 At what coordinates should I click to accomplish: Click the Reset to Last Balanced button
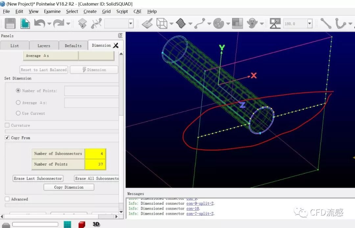pyautogui.click(x=44, y=69)
